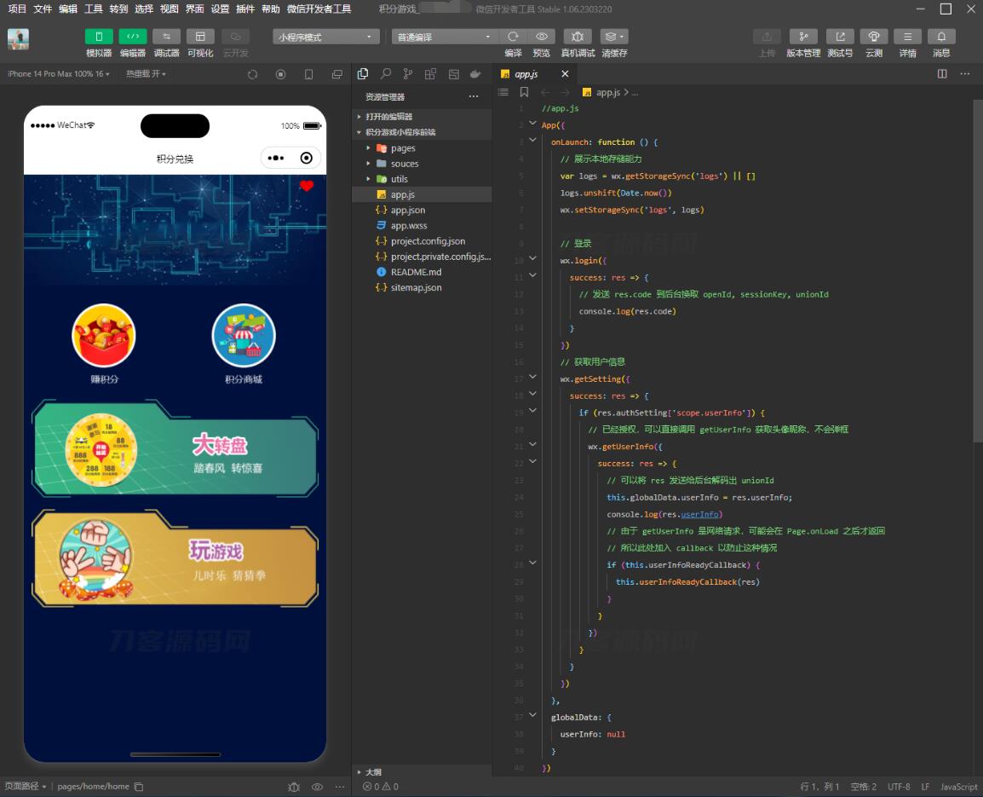983x797 pixels.
Task: Click the 预览 preview eye icon
Action: (x=541, y=37)
